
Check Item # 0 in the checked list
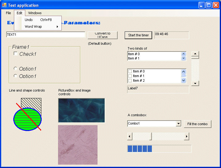click(x=130, y=71)
